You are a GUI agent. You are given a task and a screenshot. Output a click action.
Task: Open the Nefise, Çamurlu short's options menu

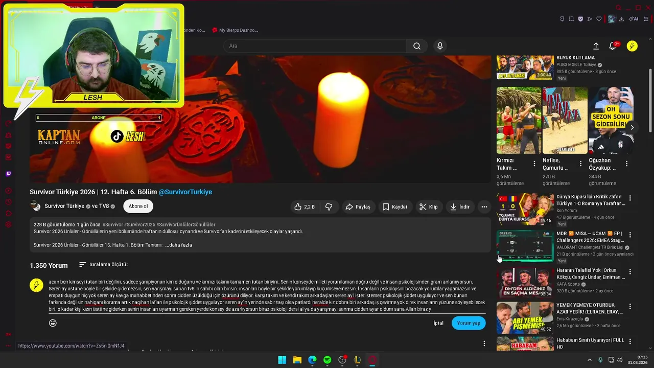pyautogui.click(x=580, y=164)
